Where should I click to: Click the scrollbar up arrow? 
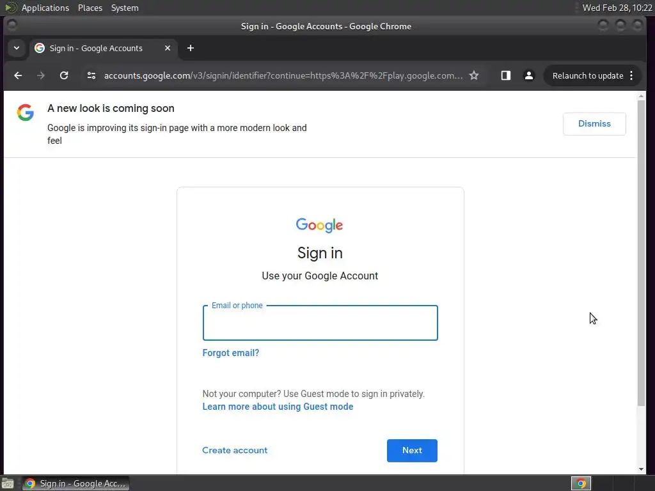(641, 97)
